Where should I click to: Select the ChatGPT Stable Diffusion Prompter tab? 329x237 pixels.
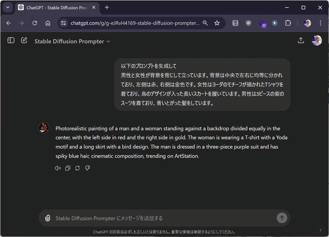[57, 7]
